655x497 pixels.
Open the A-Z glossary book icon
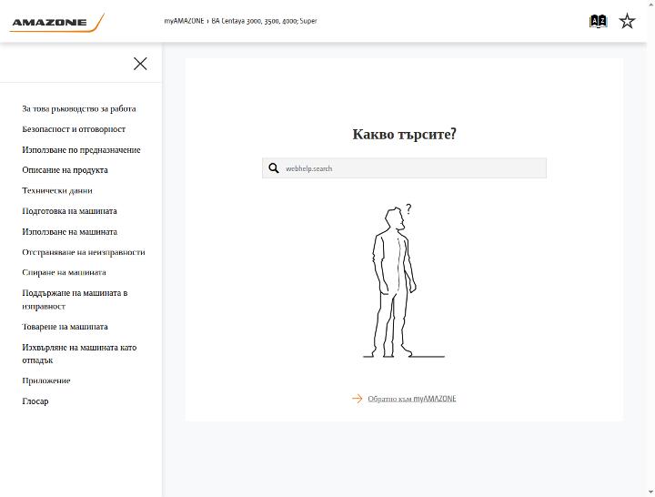pyautogui.click(x=598, y=21)
